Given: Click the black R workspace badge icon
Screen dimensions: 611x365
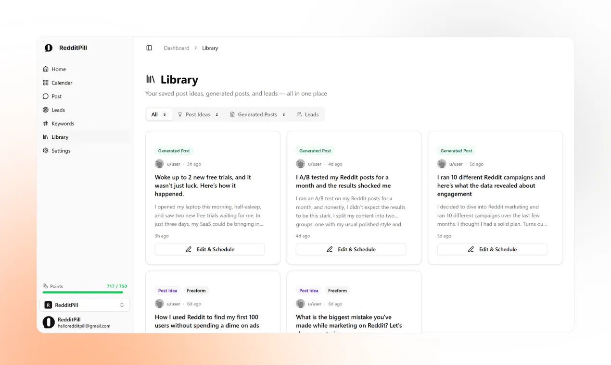Looking at the screenshot, I should pos(48,305).
